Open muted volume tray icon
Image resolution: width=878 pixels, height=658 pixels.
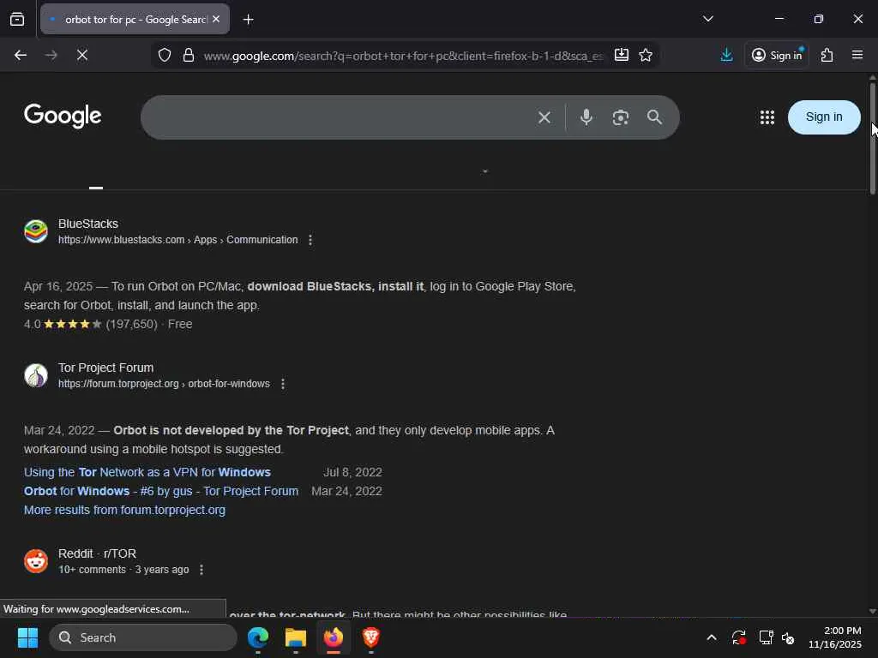click(x=788, y=637)
